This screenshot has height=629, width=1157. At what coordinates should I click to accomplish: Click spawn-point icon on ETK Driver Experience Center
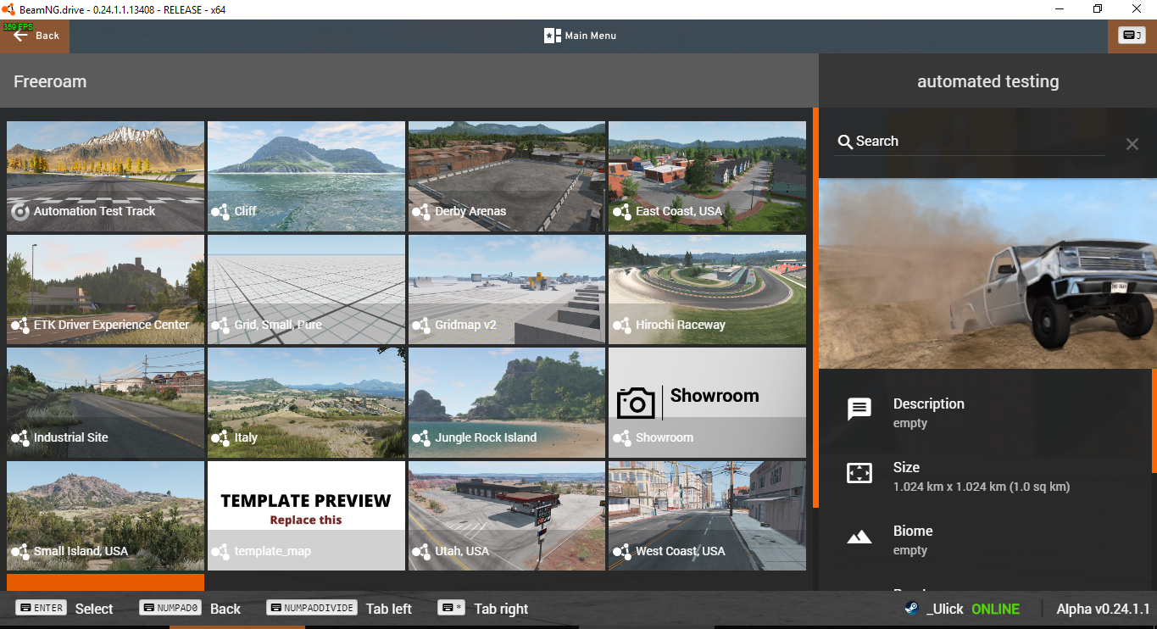19,325
